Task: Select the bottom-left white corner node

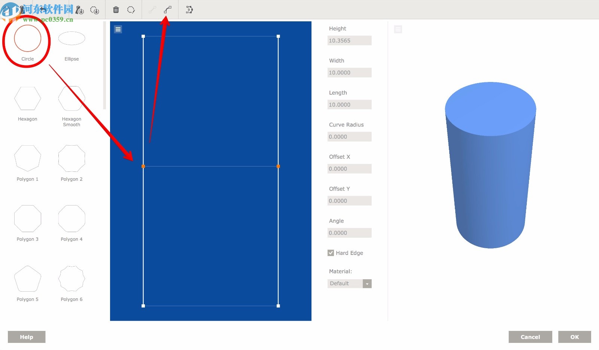Action: tap(143, 306)
